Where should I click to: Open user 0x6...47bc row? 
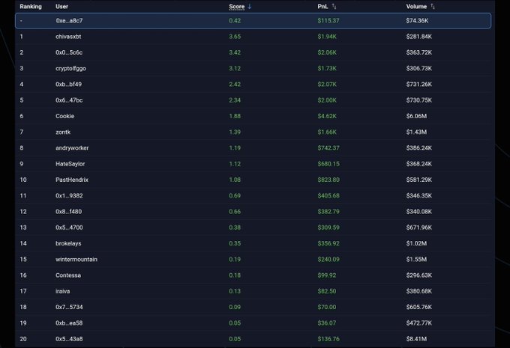pyautogui.click(x=253, y=100)
